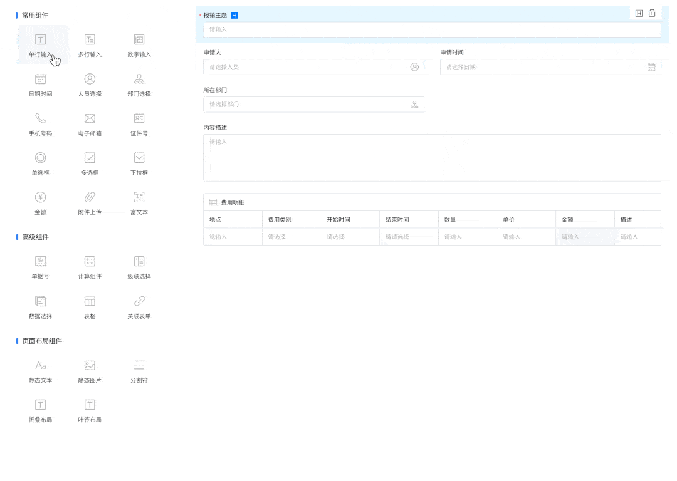Click the delete trash icon for 报销主题 field
Screen dimensions: 677x481
[x=652, y=13]
